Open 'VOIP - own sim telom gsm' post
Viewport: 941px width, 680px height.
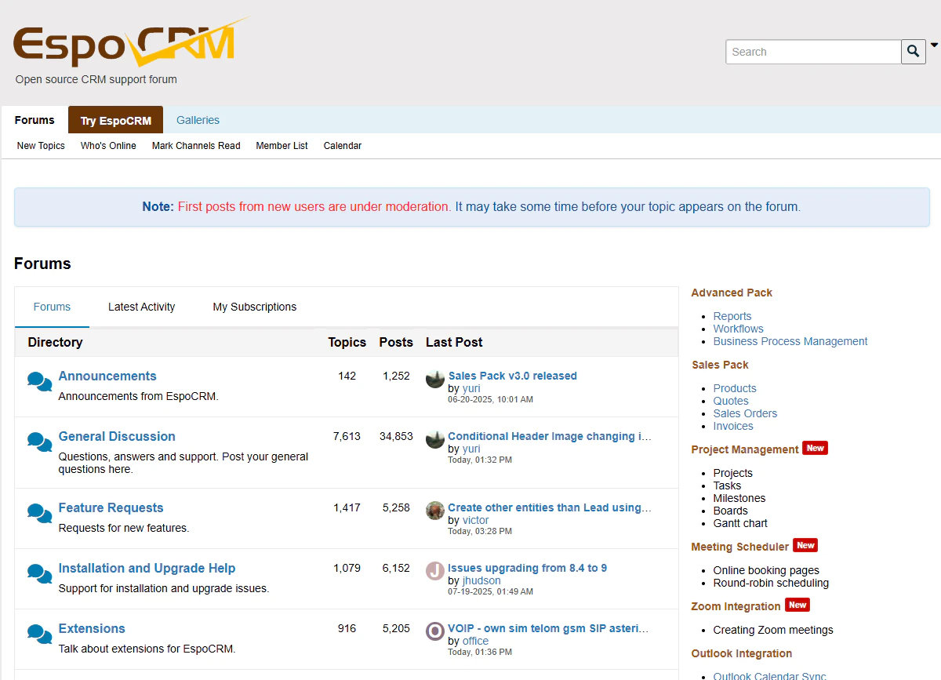pos(548,628)
